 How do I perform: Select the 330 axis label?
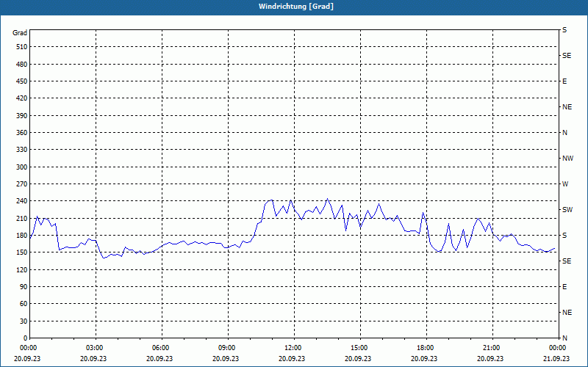(x=22, y=150)
